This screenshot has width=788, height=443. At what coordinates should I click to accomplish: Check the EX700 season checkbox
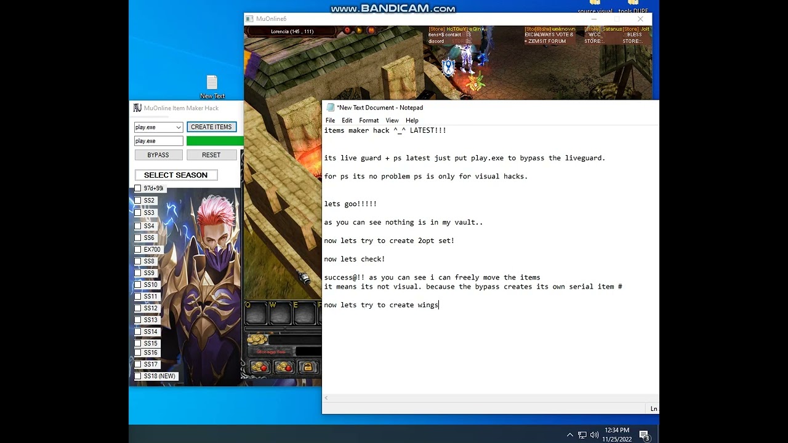coord(138,250)
